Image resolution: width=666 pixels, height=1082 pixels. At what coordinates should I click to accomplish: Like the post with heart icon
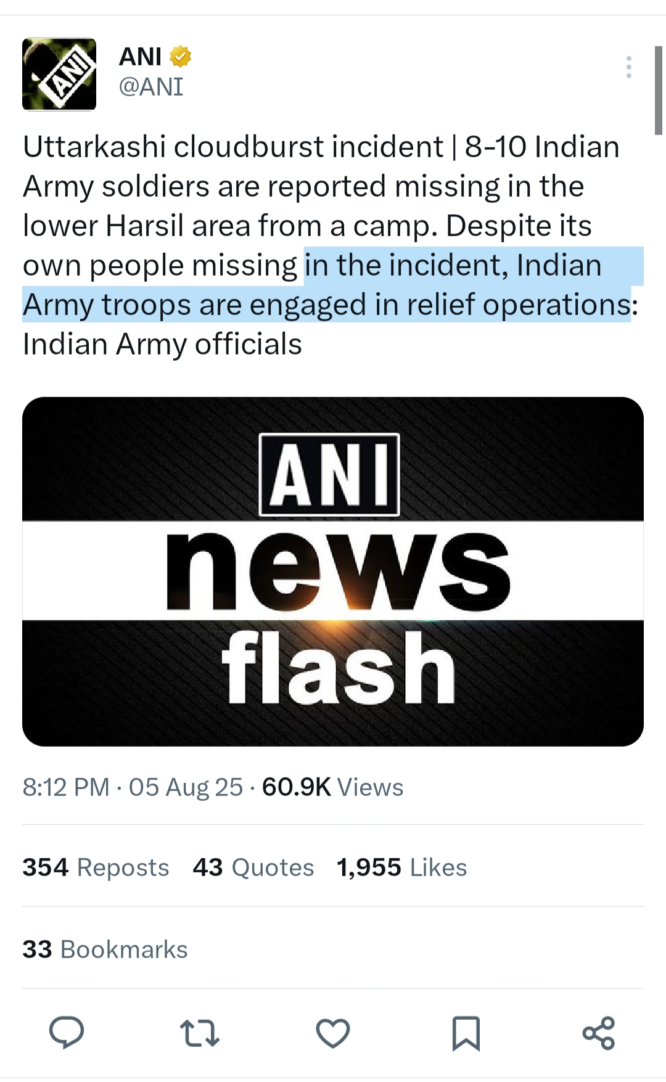pyautogui.click(x=333, y=1033)
